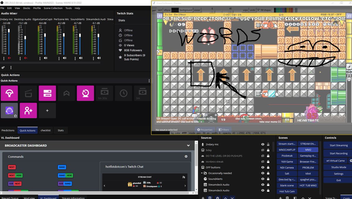Screen dimensions: 352x199
Task: Click the clock Quick Action tile
Action: tap(123, 93)
